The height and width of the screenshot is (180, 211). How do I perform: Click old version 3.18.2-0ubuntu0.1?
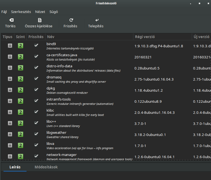pos(150,135)
